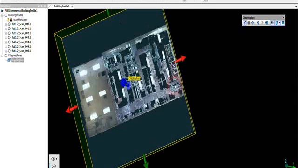The width and height of the screenshot is (298, 168).
Task: Expand the fud1.2_Scan_003.1 node
Action: (x=6, y=37)
